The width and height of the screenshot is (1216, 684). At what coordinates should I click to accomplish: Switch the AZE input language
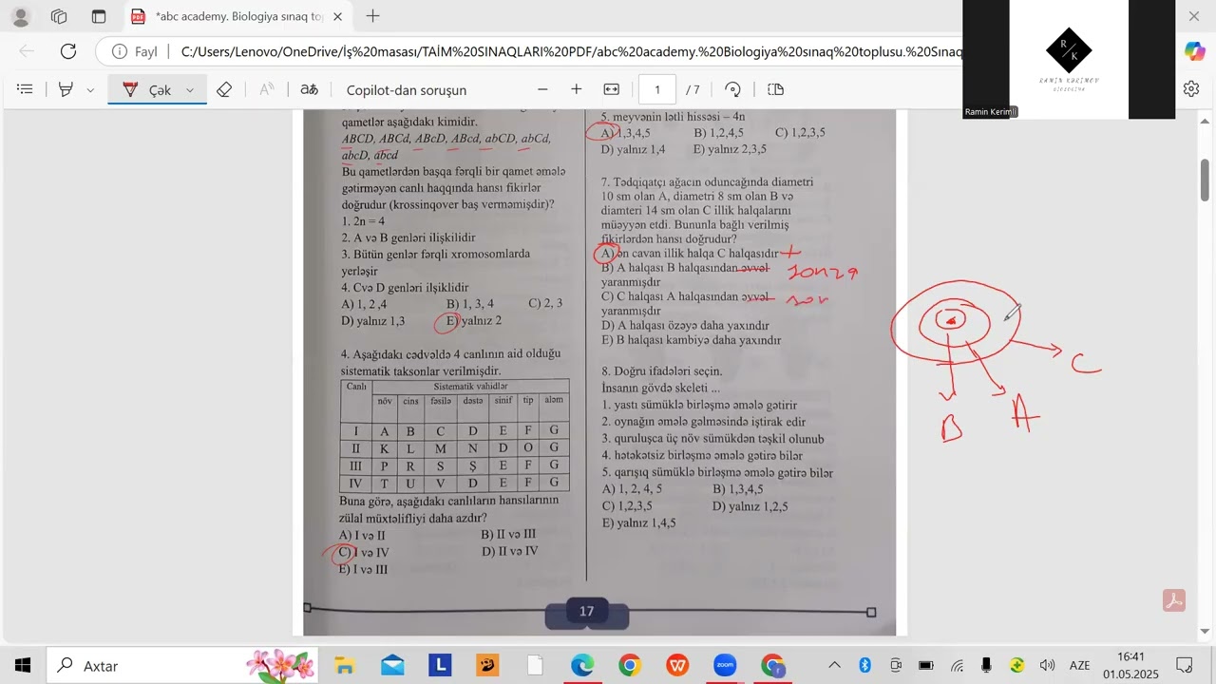point(1080,665)
